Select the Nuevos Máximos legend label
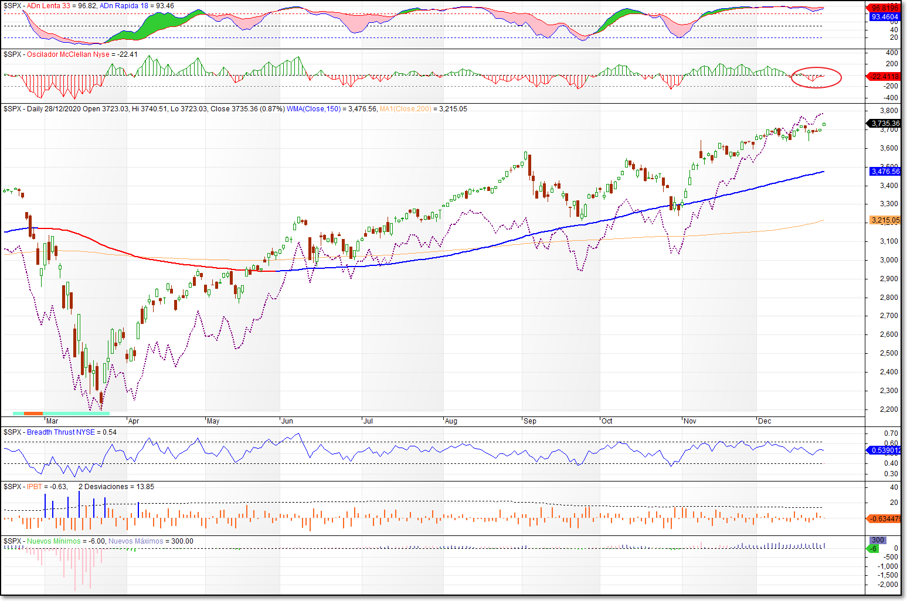Screen dimensions: 907x601 tap(136, 541)
